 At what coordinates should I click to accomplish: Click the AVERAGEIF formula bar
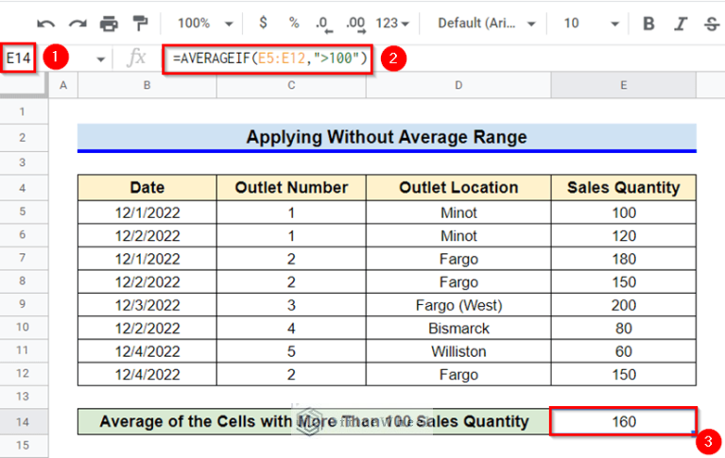click(268, 59)
